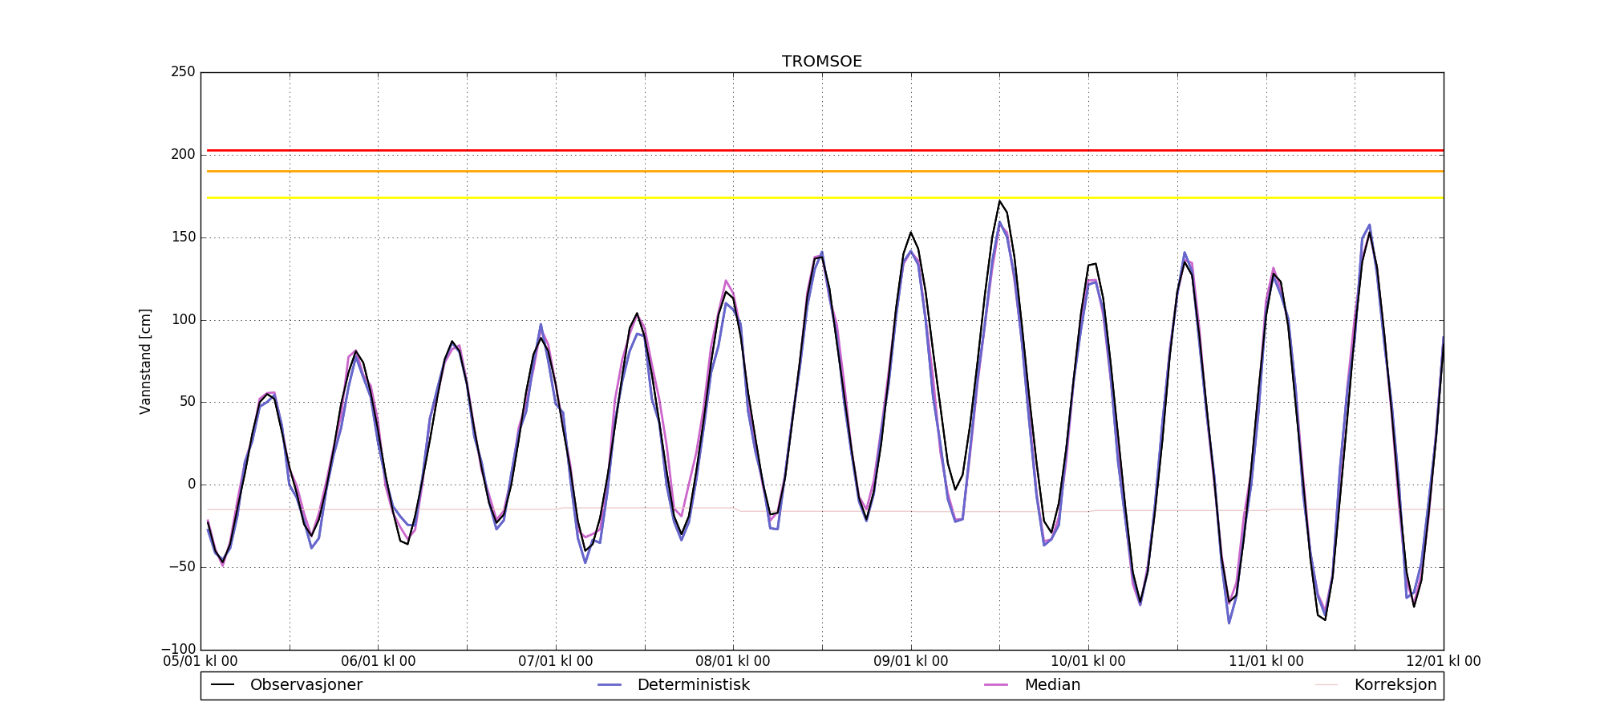Click the Median legend label

[x=1052, y=685]
